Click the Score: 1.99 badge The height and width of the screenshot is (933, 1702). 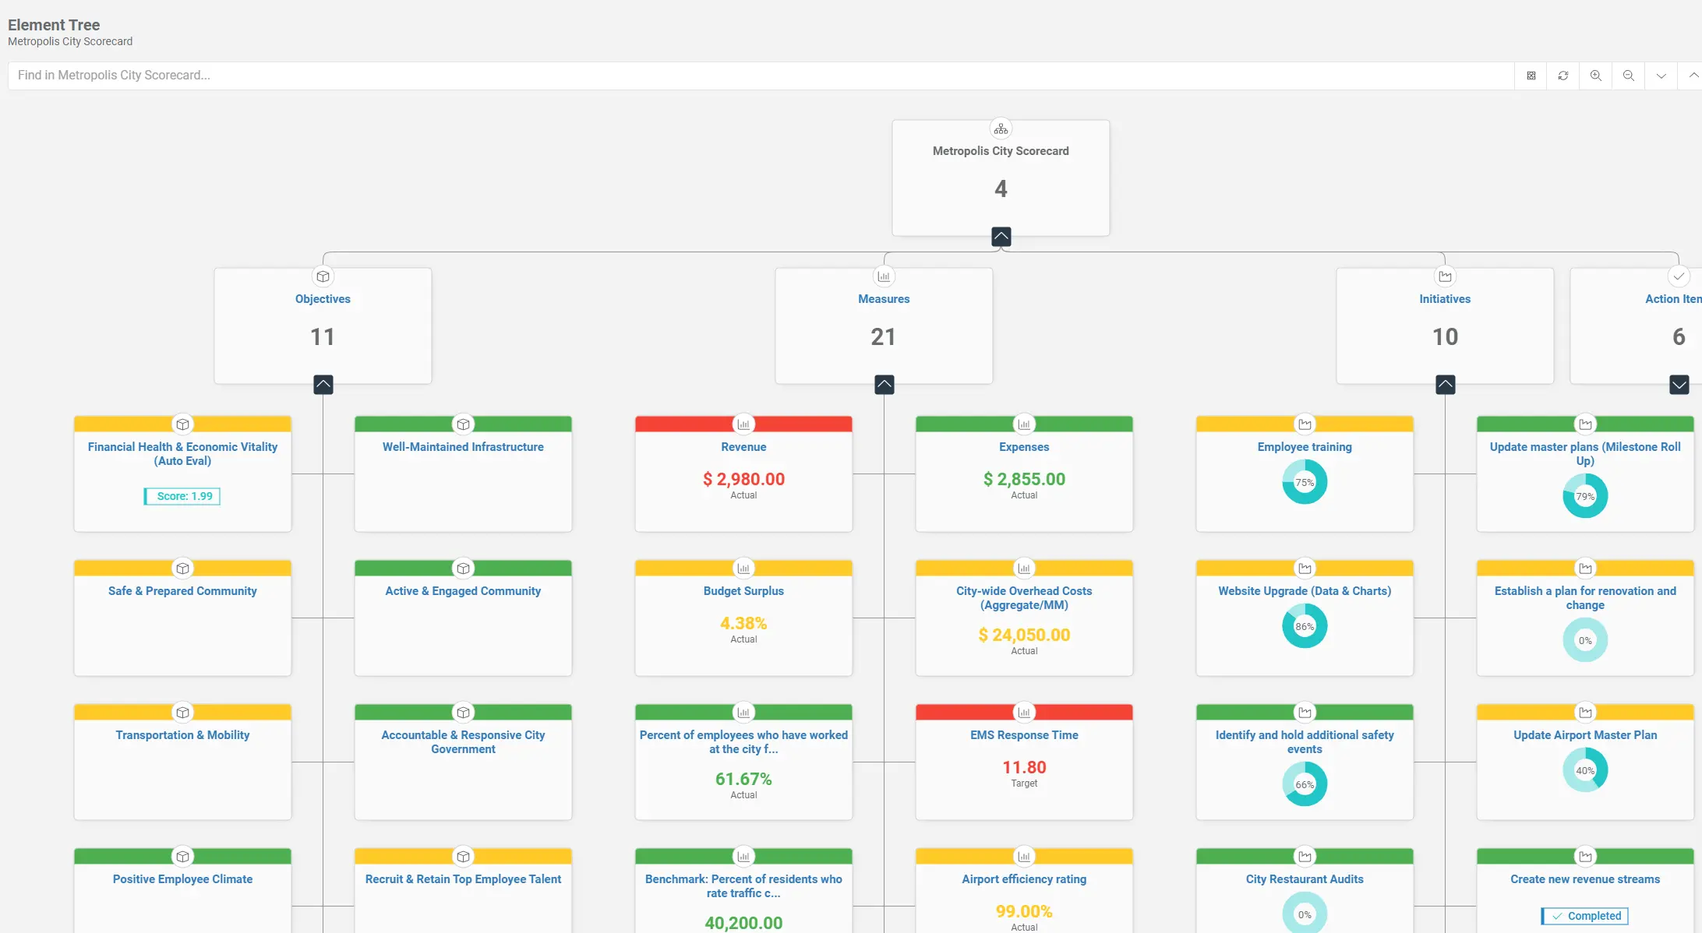[x=182, y=496]
